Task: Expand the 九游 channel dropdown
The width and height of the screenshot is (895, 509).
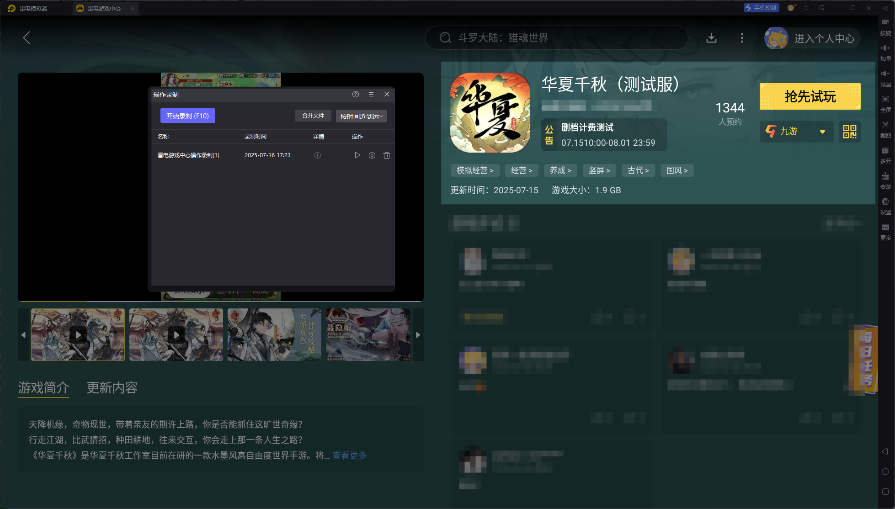Action: point(796,131)
